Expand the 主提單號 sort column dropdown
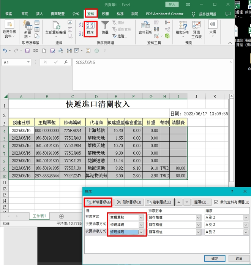 pos(141,217)
